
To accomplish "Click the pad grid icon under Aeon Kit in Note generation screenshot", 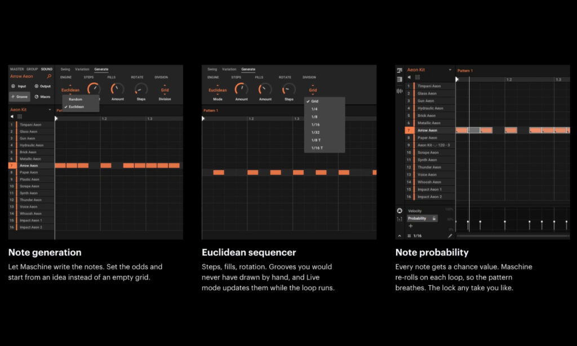I will (x=20, y=116).
